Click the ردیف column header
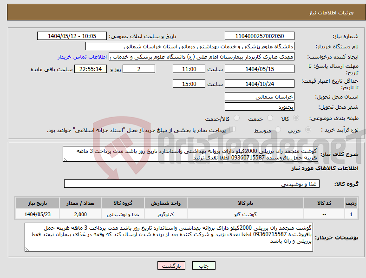This screenshot has height=278, width=366. [351, 203]
